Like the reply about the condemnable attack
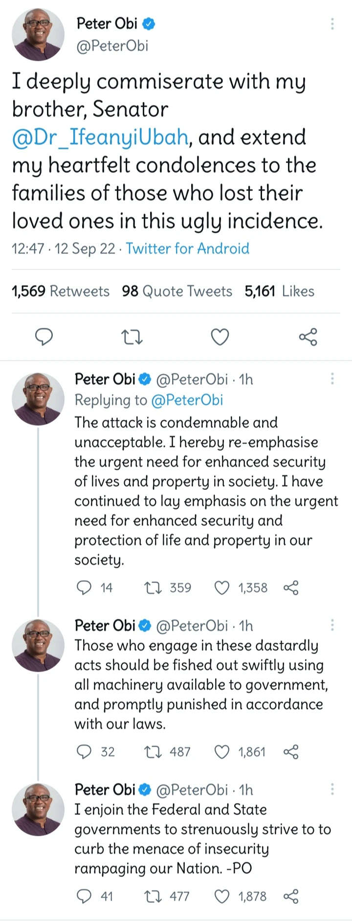 pos(222,587)
